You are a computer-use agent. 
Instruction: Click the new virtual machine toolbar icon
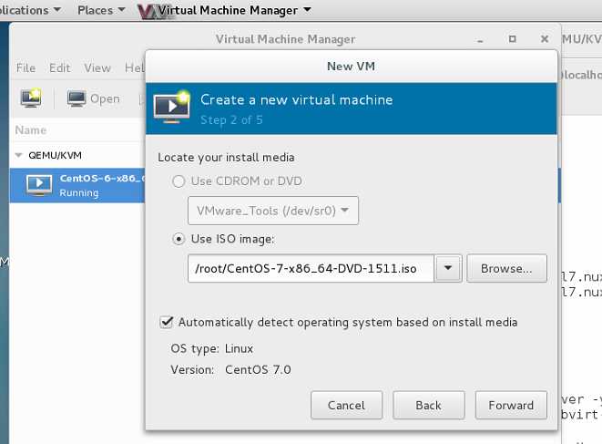point(31,98)
